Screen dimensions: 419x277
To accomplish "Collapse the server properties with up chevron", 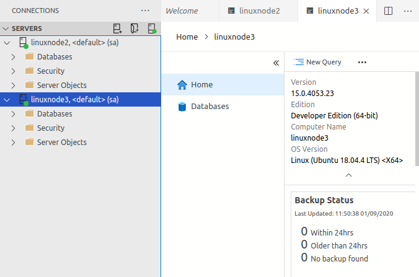I will coord(348,175).
